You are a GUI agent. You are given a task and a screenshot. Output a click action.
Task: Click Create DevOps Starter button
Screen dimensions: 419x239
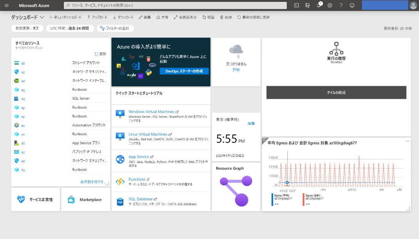tap(184, 71)
